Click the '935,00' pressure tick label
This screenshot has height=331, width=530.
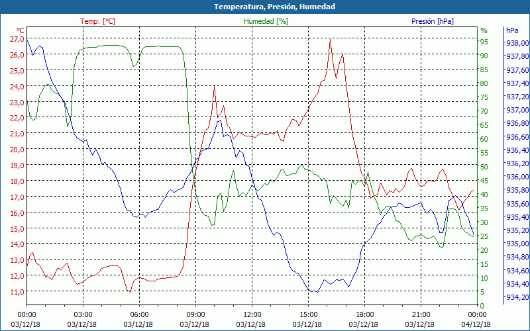[x=516, y=244]
